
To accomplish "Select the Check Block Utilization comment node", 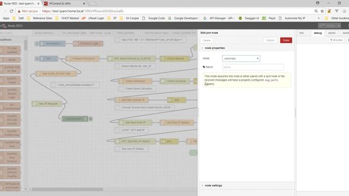I will click(x=137, y=89).
